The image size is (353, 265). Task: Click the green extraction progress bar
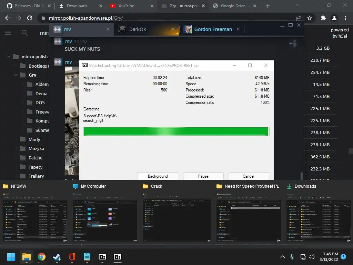176,131
